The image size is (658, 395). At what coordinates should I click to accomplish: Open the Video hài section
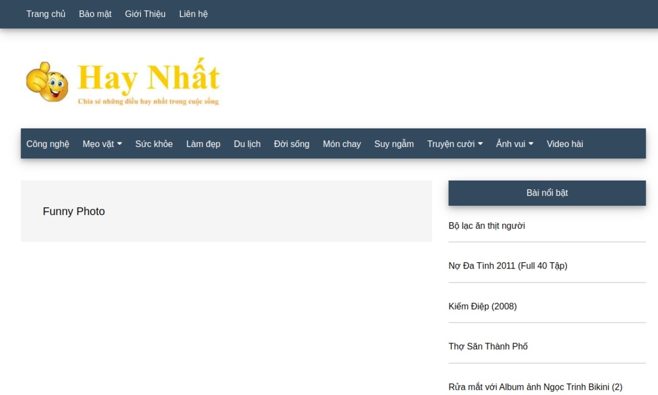[x=565, y=144]
